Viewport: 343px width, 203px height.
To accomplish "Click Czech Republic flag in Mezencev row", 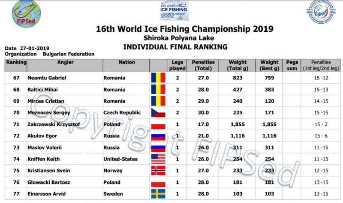I will 158,113.
